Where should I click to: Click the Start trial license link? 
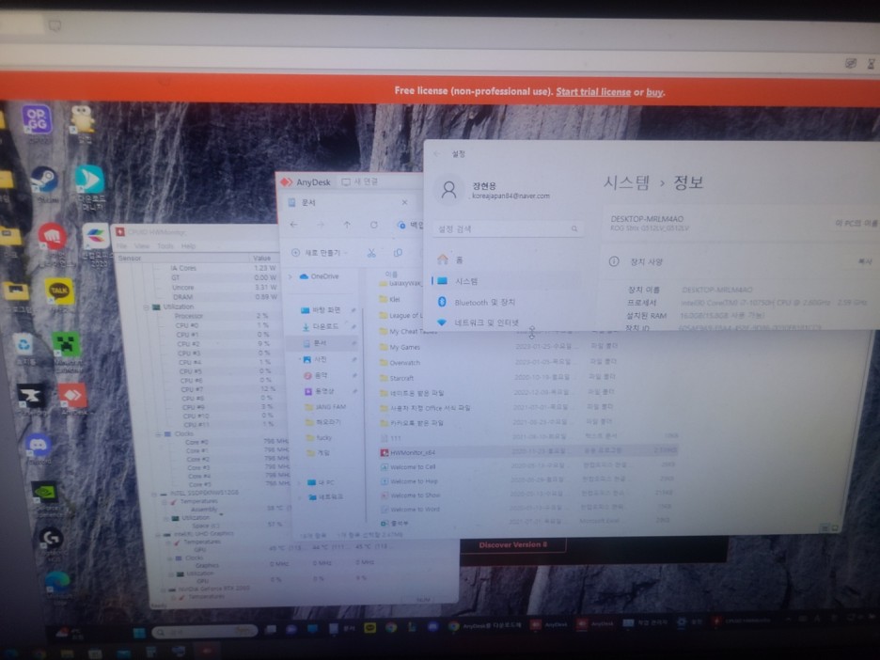pos(593,91)
